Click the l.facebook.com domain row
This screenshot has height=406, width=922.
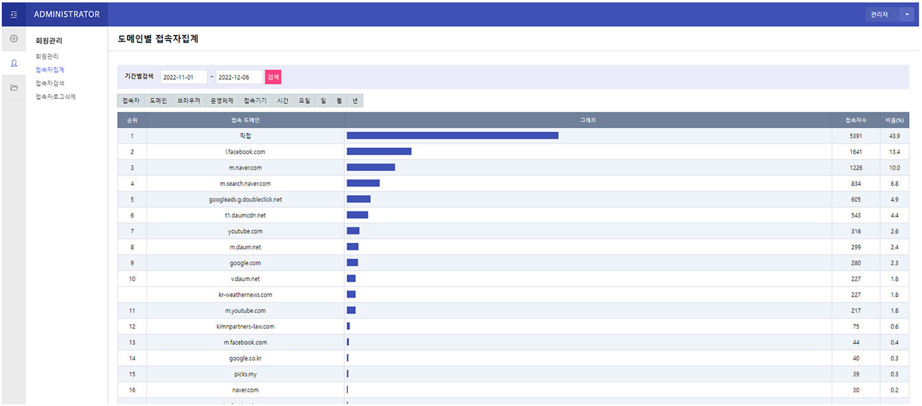coord(245,152)
